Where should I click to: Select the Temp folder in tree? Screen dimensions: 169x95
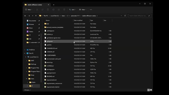point(32,75)
